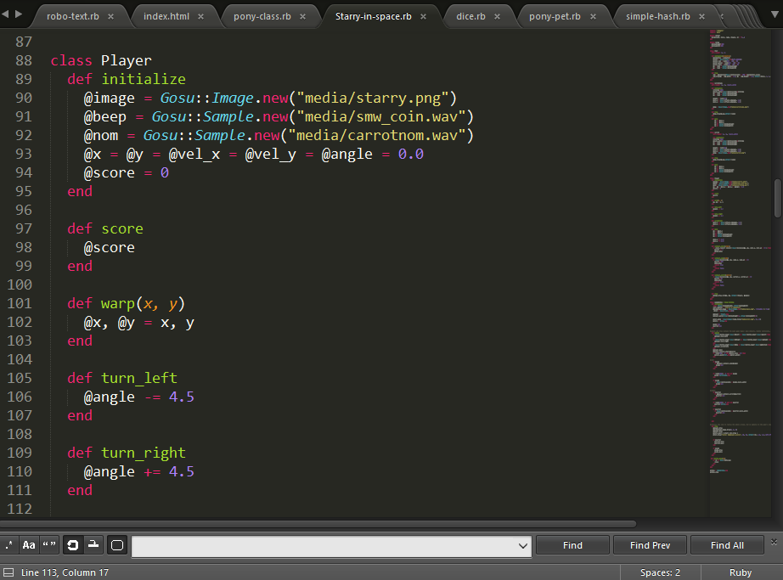Toggle wrap-around search button
Viewport: 783px width, 580px height.
tap(73, 545)
